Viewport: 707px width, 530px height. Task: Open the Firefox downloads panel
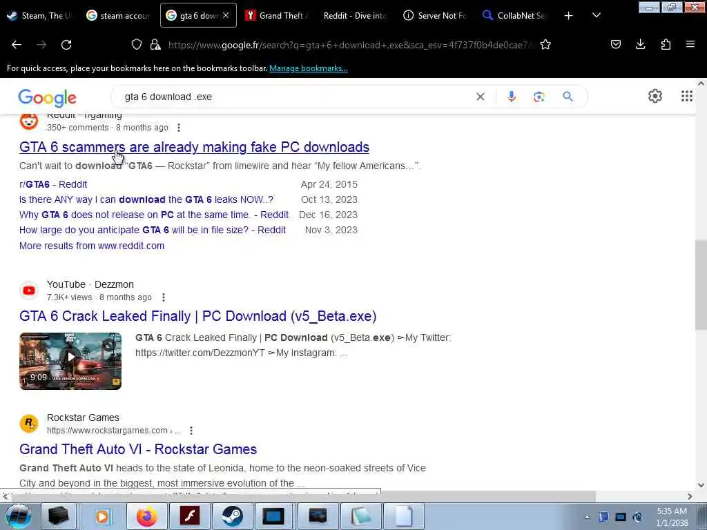640,44
